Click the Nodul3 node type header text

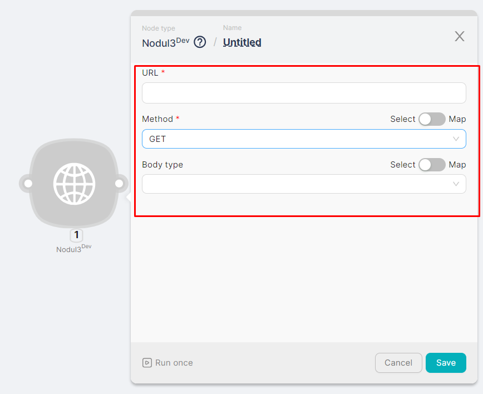(x=159, y=43)
